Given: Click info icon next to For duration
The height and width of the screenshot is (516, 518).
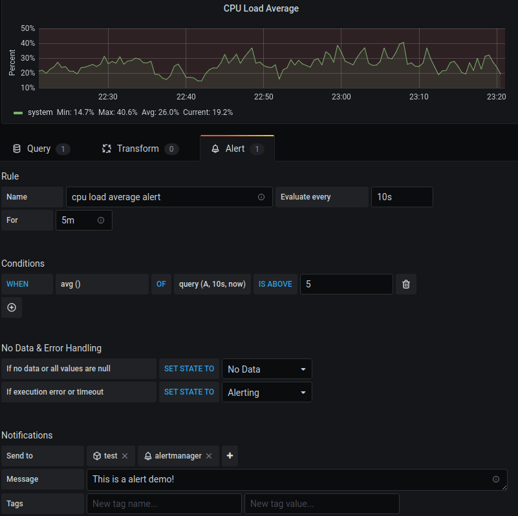Looking at the screenshot, I should tap(101, 220).
